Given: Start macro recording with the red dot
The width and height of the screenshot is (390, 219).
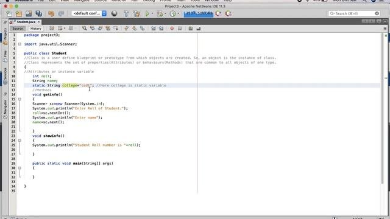Looking at the screenshot, I should click(172, 29).
